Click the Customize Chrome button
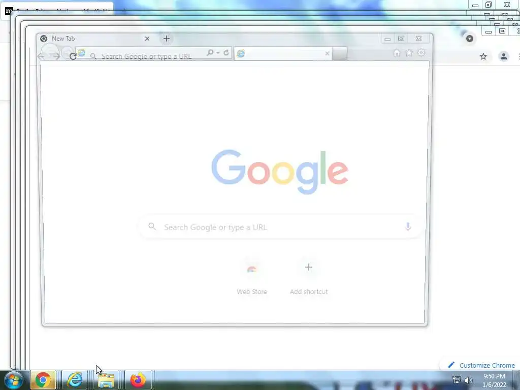 [481, 365]
